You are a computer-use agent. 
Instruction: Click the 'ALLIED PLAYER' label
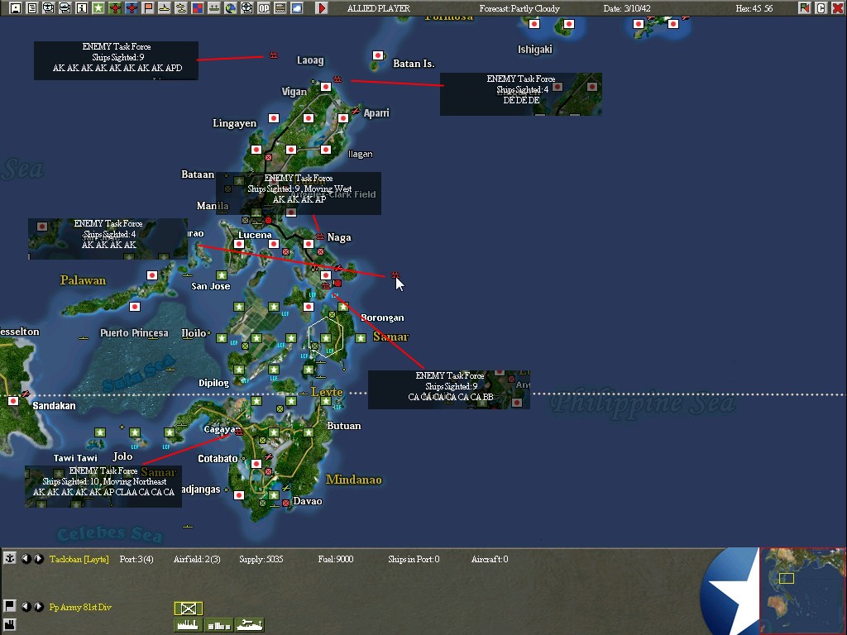pos(378,8)
